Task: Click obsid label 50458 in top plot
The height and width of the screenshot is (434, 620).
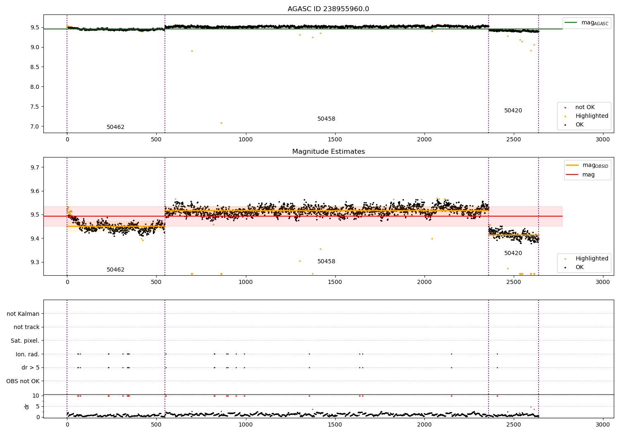Action: [x=326, y=119]
